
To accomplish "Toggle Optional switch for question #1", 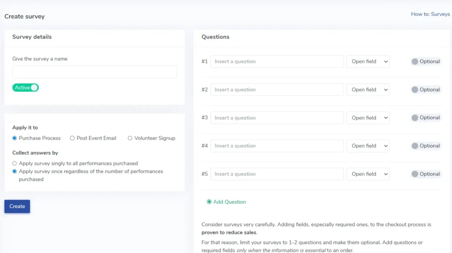I will tap(415, 62).
